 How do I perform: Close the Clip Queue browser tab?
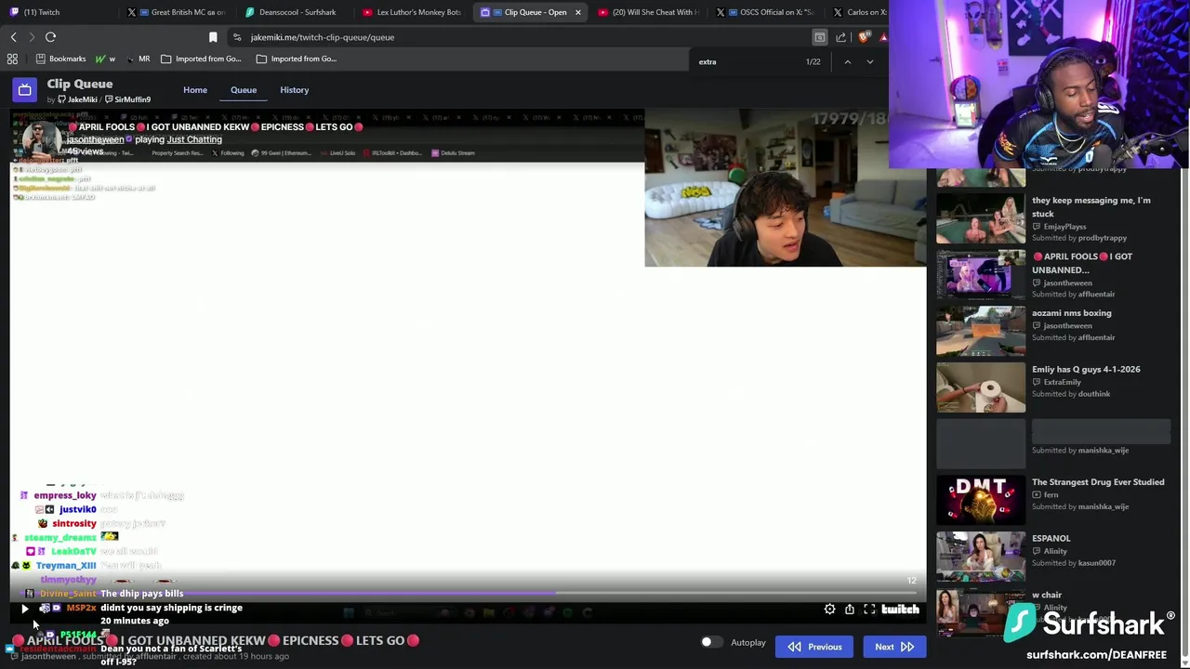577,12
